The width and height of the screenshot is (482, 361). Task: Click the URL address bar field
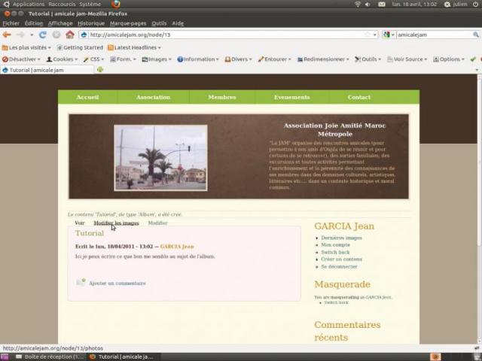[226, 35]
